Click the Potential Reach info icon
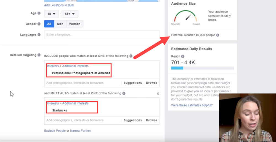 (218, 35)
